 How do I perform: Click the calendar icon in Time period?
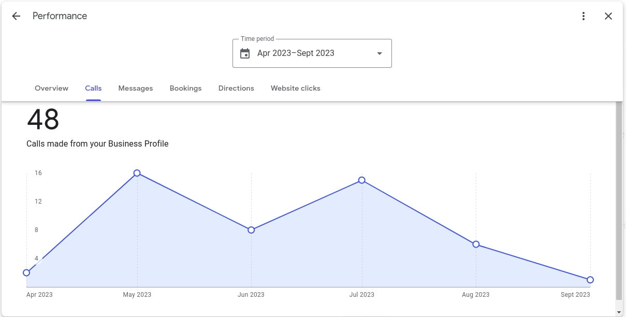[x=245, y=53]
